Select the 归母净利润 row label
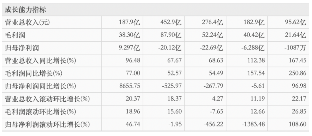This screenshot has height=136, width=312. pos(22,48)
